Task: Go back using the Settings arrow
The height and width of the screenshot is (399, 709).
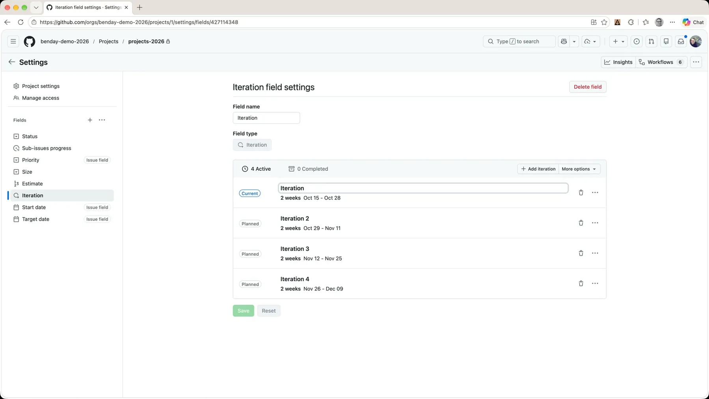Action: [x=12, y=62]
